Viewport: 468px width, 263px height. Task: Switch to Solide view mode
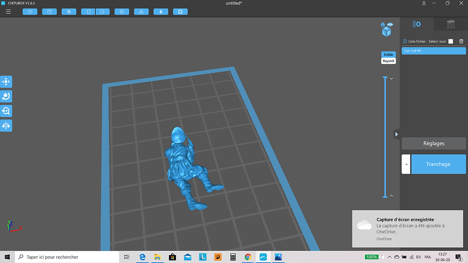[388, 54]
